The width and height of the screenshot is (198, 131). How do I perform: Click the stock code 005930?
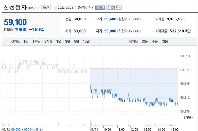pyautogui.click(x=34, y=8)
